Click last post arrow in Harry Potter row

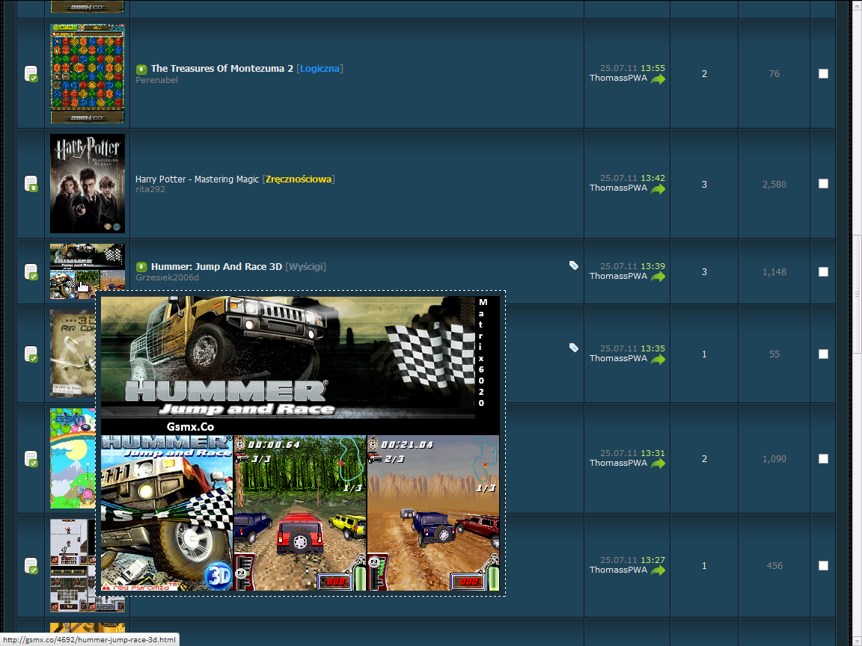click(x=658, y=188)
